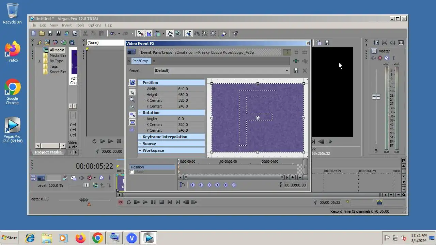
Task: Click the Save Preset floppy icon
Action: [296, 70]
